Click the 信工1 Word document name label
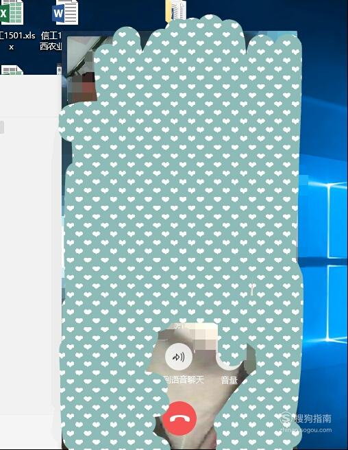 [x=51, y=41]
